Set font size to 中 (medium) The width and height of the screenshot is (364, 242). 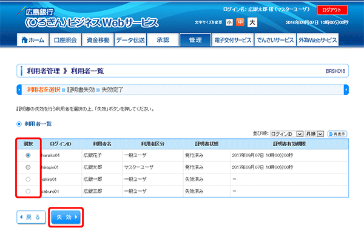[240, 22]
